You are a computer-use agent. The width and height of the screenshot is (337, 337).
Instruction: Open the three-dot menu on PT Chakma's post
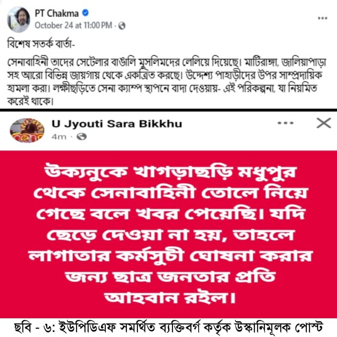pyautogui.click(x=322, y=18)
